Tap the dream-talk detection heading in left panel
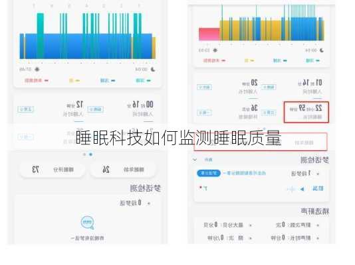The width and height of the screenshot is (355, 265). (145, 188)
